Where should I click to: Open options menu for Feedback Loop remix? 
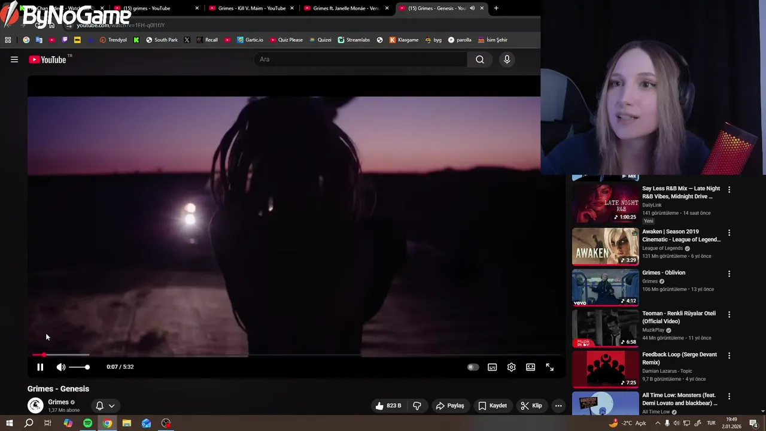[729, 356]
